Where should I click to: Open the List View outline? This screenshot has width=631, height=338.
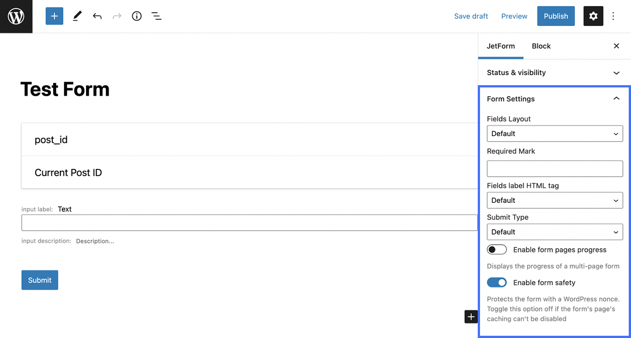(156, 16)
